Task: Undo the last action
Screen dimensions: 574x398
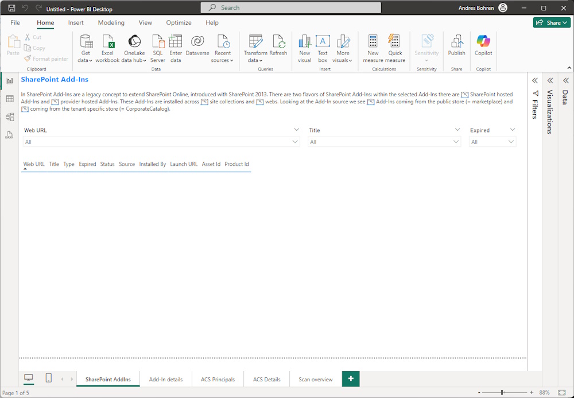Action: tap(25, 8)
